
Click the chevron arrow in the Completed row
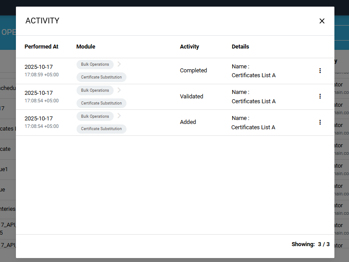tap(119, 64)
